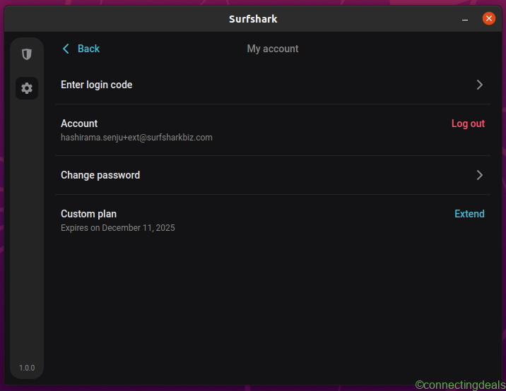Select the Account label
Image resolution: width=506 pixels, height=391 pixels.
pyautogui.click(x=79, y=124)
